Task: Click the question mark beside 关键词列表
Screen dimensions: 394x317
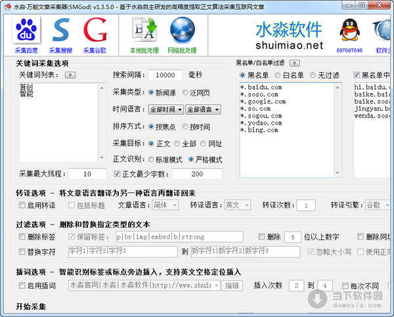Action: point(70,75)
